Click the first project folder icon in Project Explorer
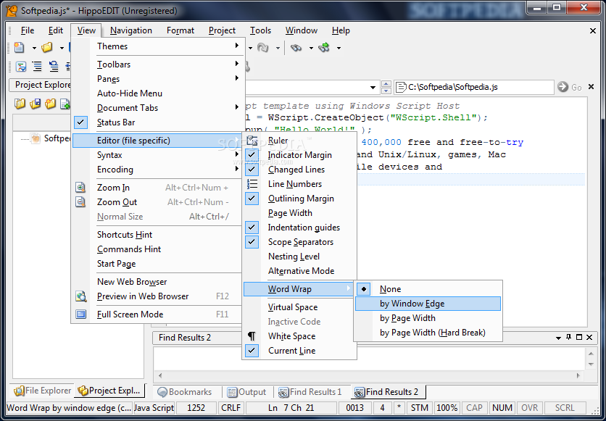Screen dimensions: 606x421 20,104
